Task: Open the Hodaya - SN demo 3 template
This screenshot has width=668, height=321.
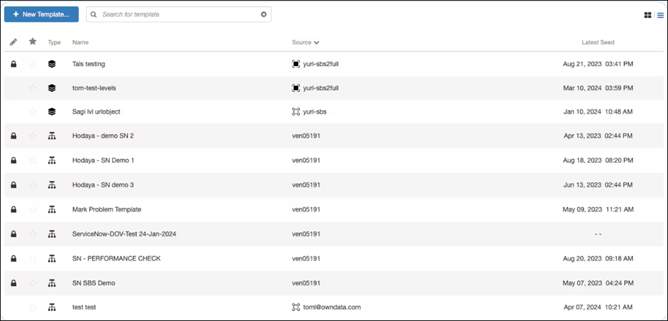Action: click(103, 185)
